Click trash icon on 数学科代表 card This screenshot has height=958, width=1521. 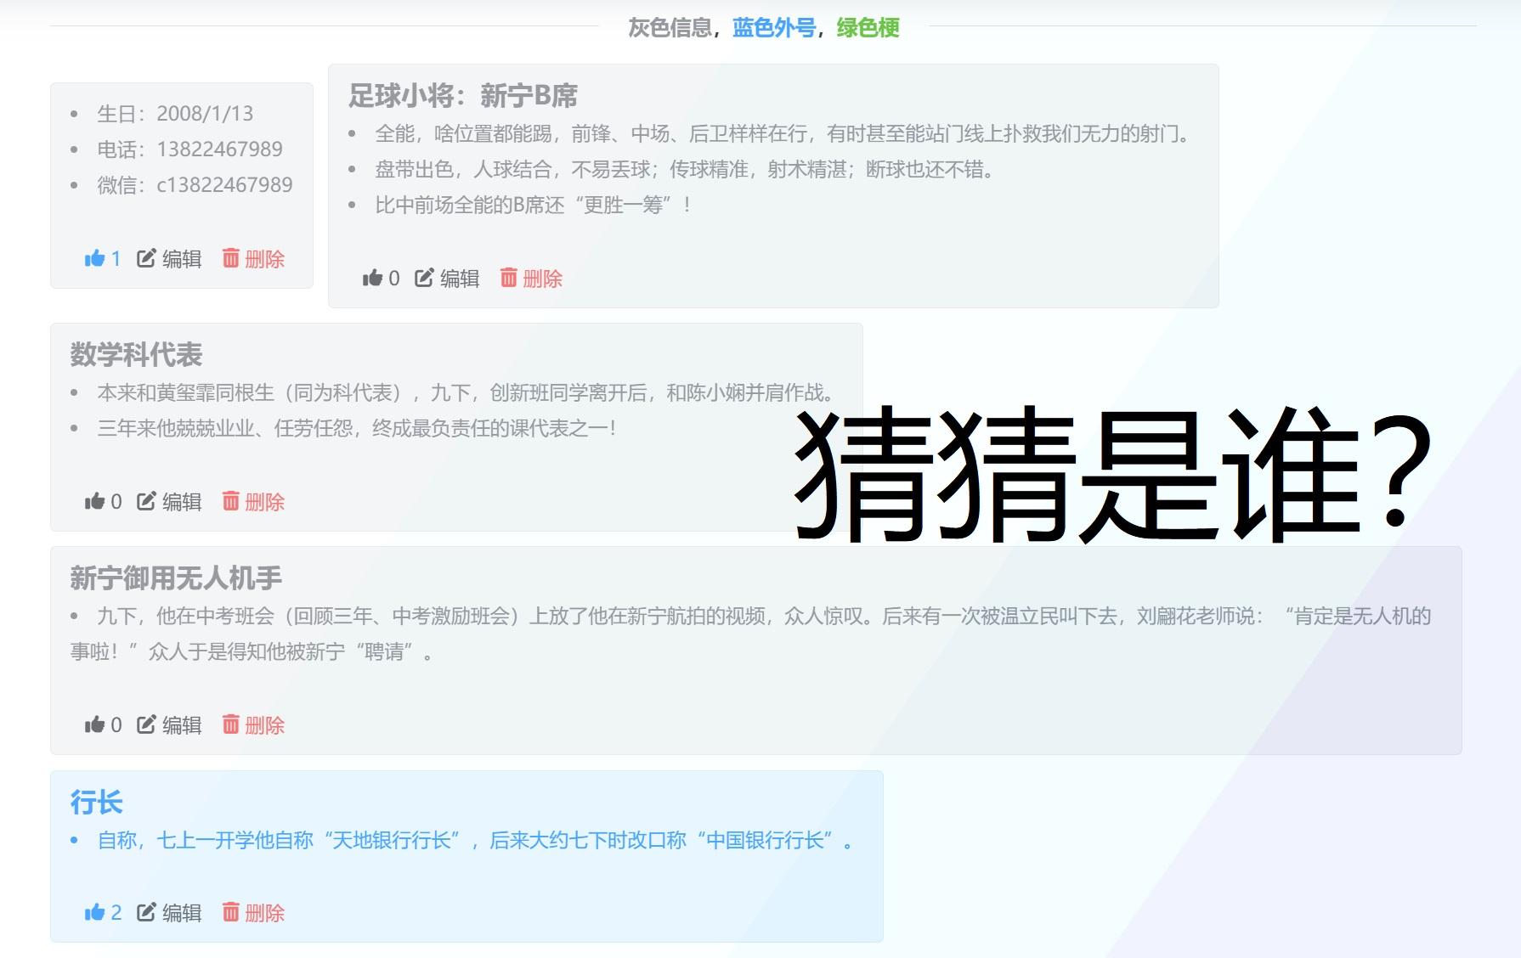[231, 501]
